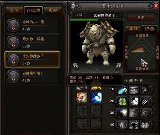Select the claw slash level 20 skill
This screenshot has width=160, height=135.
point(144,101)
